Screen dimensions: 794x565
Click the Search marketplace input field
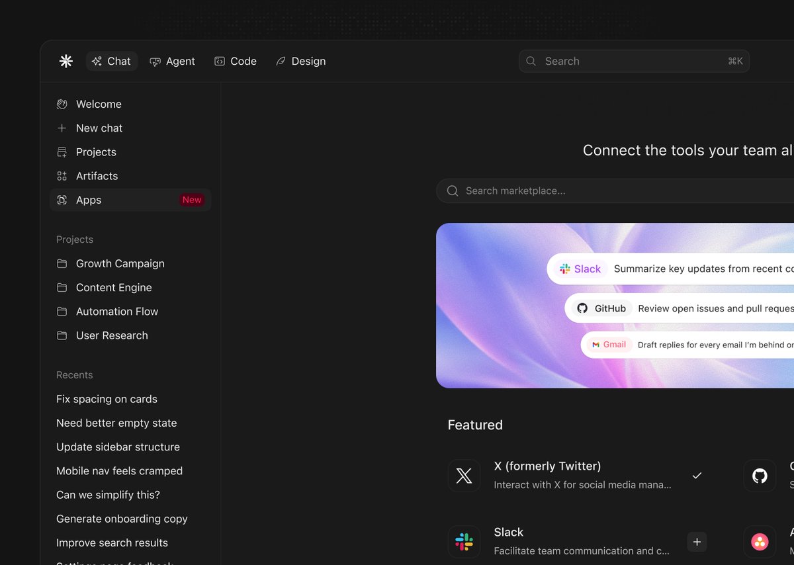[x=615, y=191]
